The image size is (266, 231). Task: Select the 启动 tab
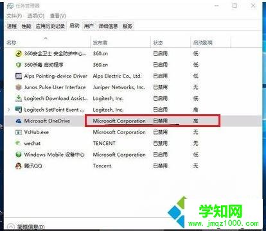point(75,26)
